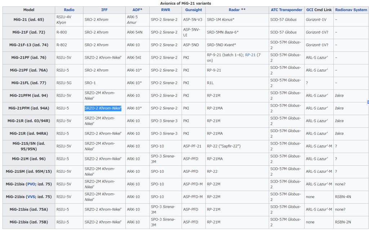Click the table caption Avionics of MiG-21 variants

coord(186,3)
